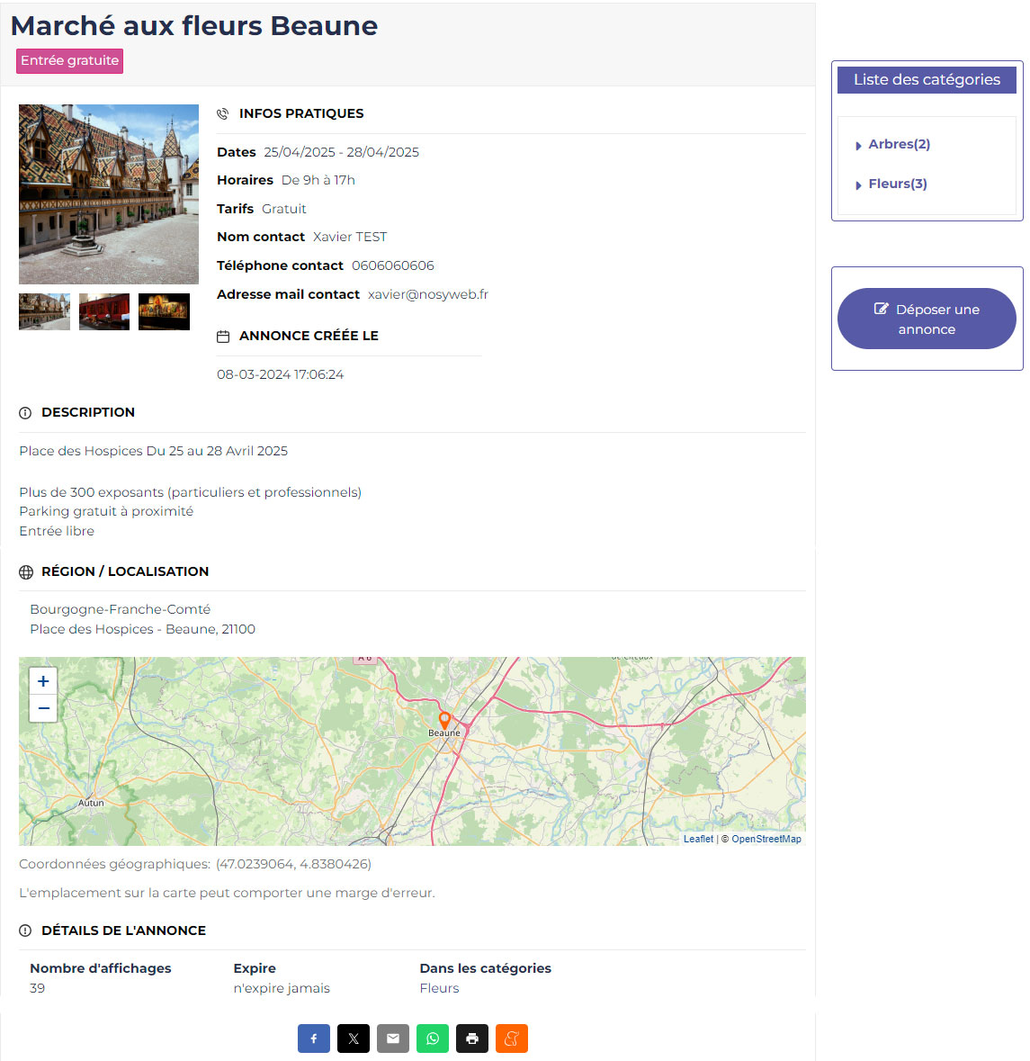The image size is (1030, 1061).
Task: Zoom in on the map
Action: coord(43,680)
